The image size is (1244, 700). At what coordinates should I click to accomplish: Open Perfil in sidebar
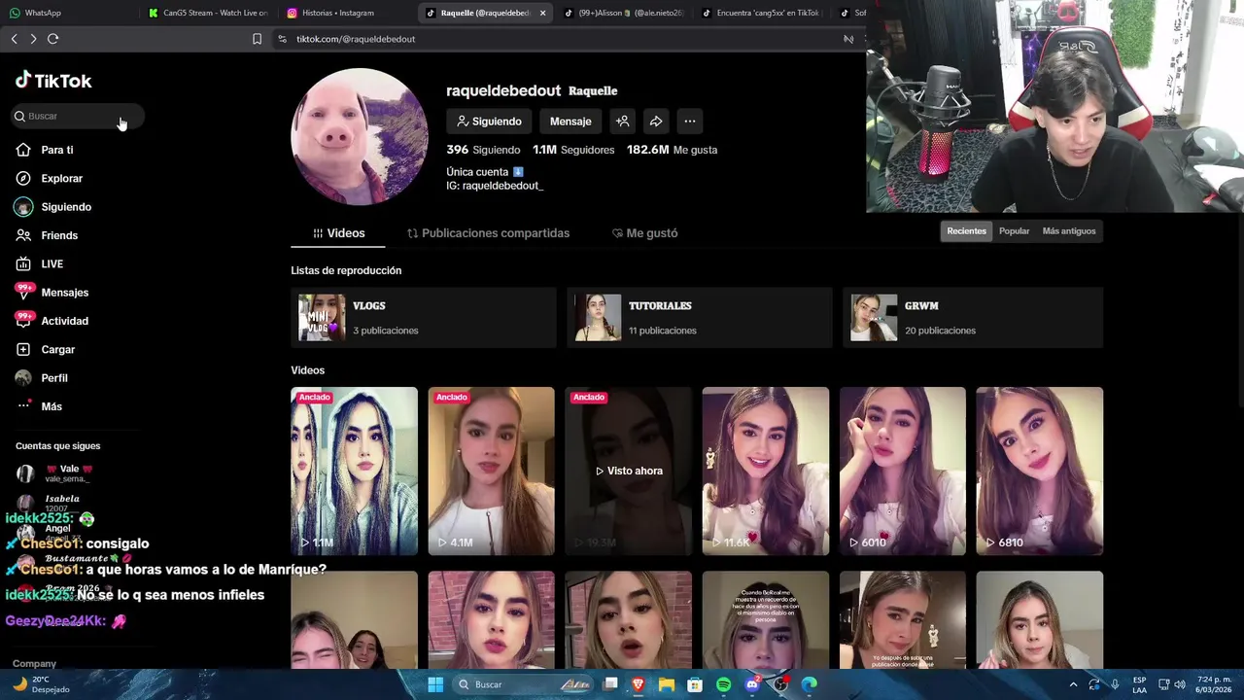pos(54,378)
